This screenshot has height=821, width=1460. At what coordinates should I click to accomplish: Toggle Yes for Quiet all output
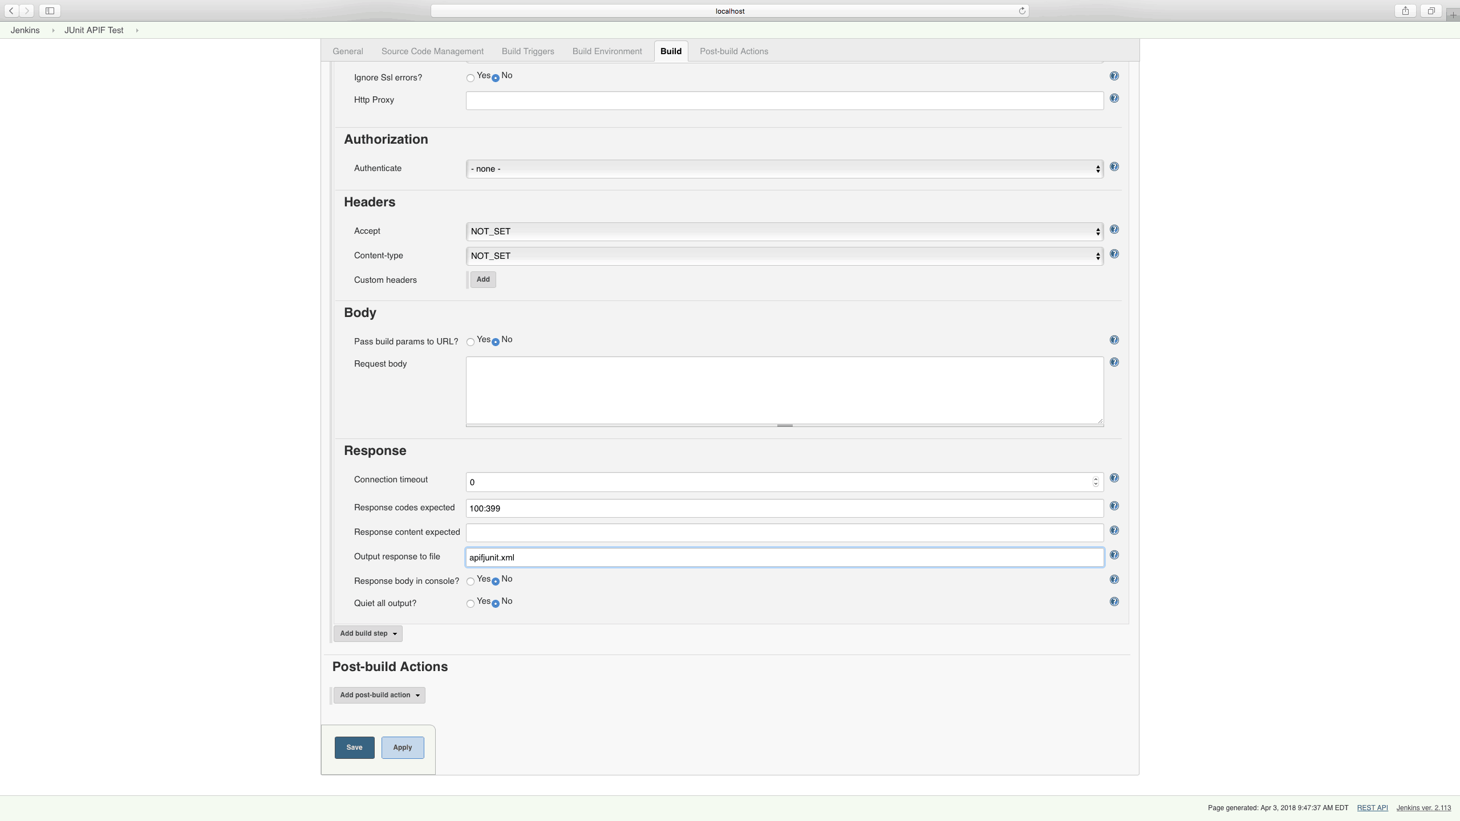(471, 603)
